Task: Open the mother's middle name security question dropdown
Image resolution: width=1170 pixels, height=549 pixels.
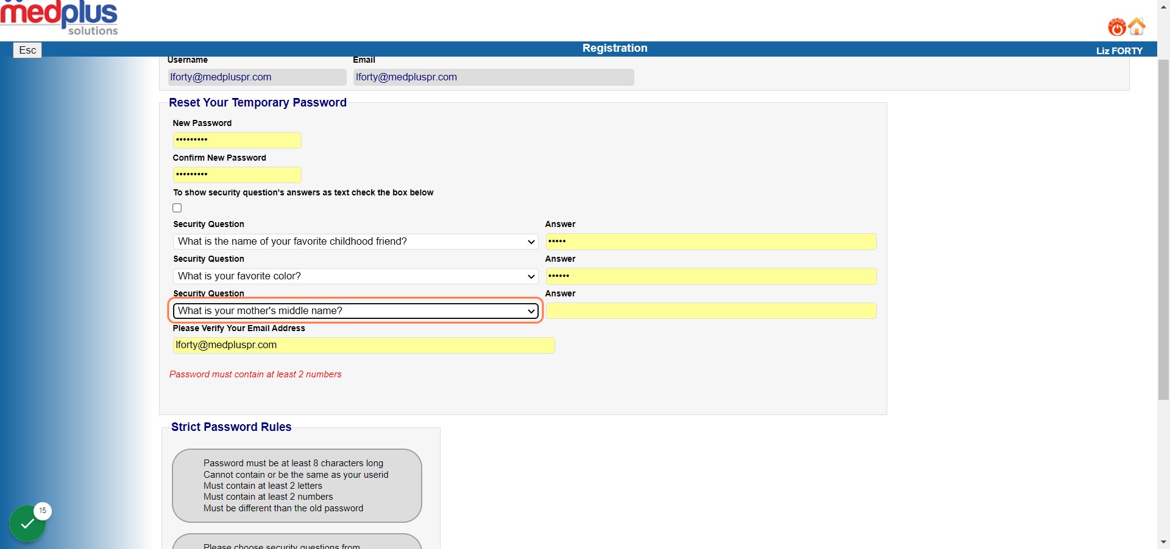Action: (x=356, y=311)
